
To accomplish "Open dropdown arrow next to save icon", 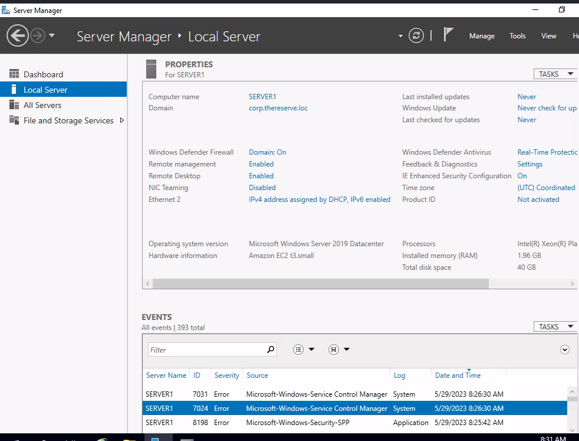I will [x=346, y=349].
